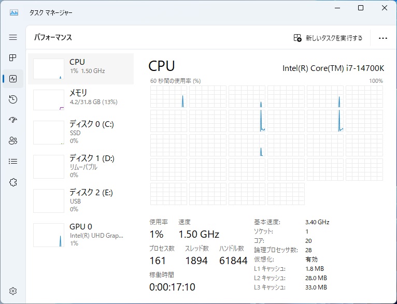Open the Startup apps page icon
Screen dimensions: 397x304
coord(13,120)
